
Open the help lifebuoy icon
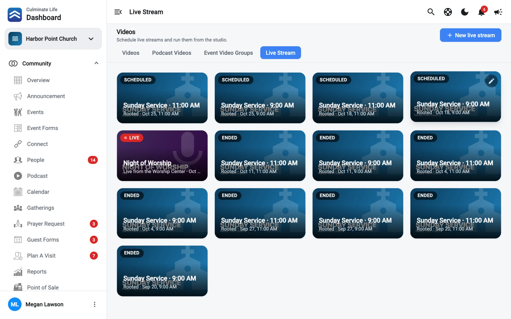(x=448, y=12)
